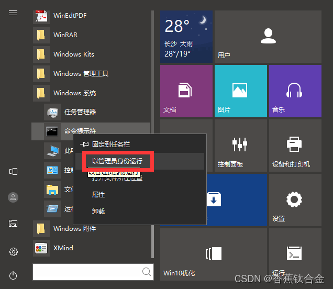Click the user account avatar in sidebar

click(13, 197)
